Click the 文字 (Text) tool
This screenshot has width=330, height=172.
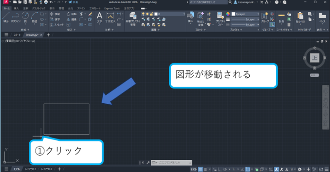pos(100,17)
